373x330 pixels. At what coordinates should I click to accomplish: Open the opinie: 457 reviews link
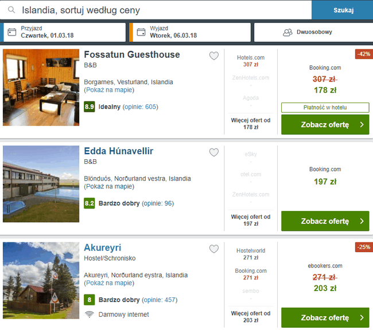[x=160, y=300]
